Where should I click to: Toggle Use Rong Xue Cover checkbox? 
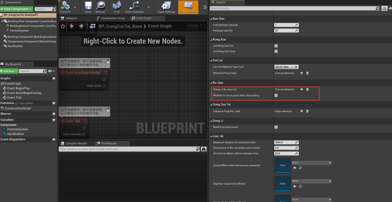click(x=276, y=51)
